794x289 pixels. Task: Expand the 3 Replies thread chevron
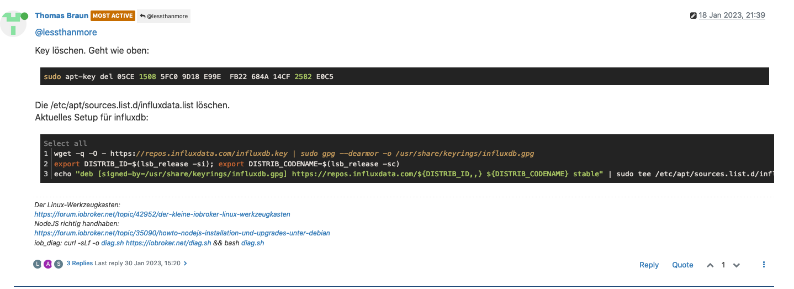point(186,264)
